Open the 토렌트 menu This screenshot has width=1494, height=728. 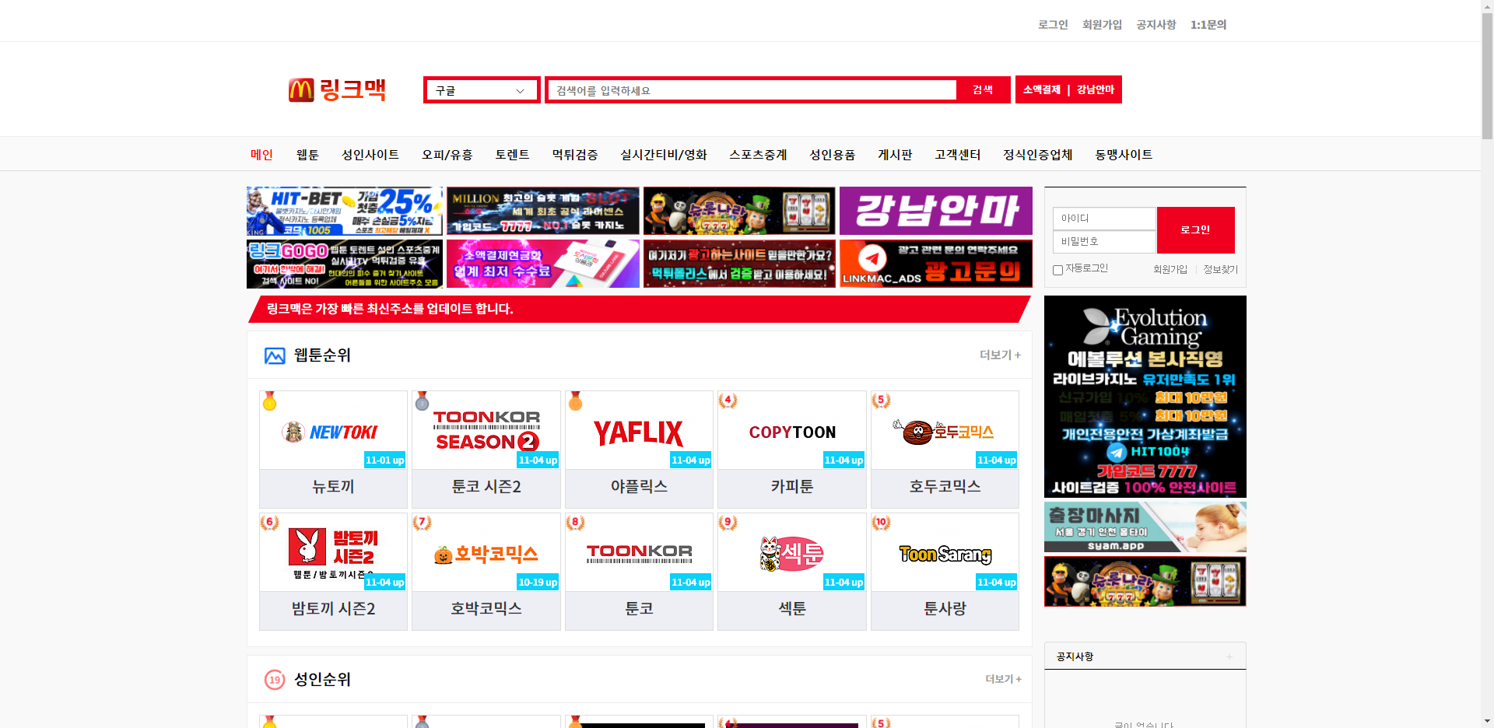pos(512,155)
